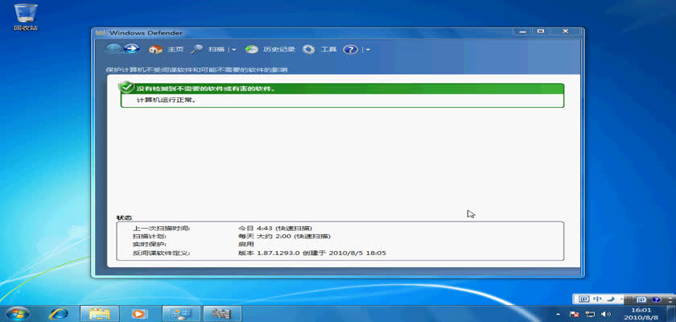Click the Back navigation arrow
676x322 pixels.
113,49
